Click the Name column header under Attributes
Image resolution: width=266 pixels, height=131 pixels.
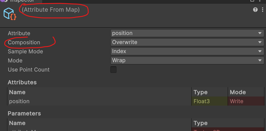click(x=17, y=92)
